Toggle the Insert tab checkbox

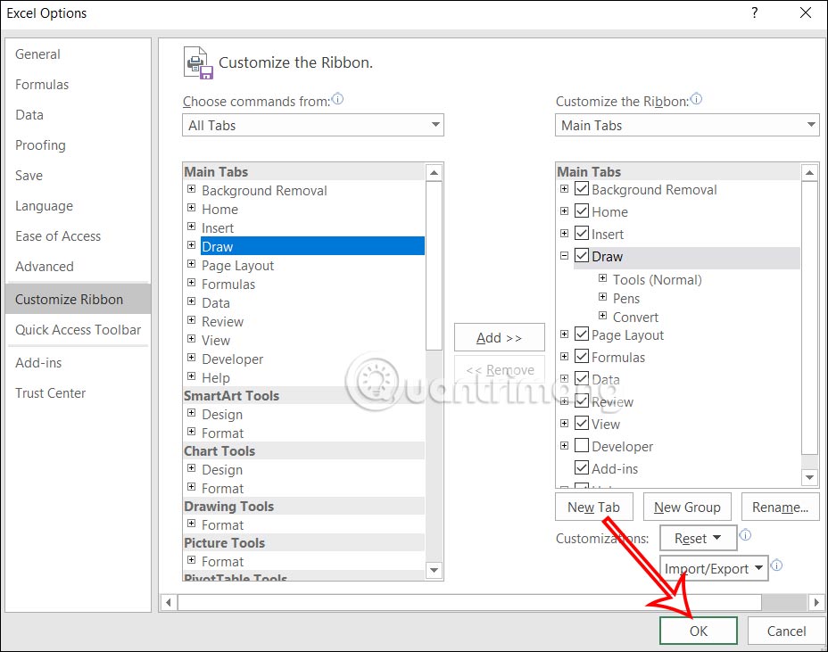(x=582, y=233)
